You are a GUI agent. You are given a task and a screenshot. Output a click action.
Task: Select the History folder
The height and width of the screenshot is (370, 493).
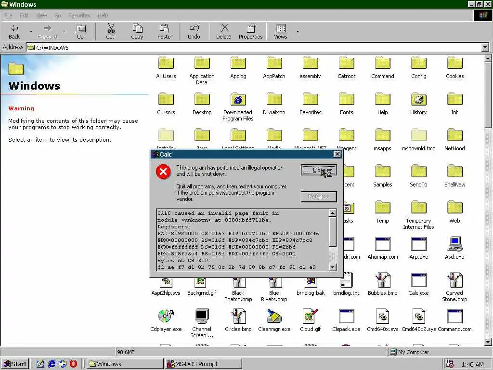point(418,104)
